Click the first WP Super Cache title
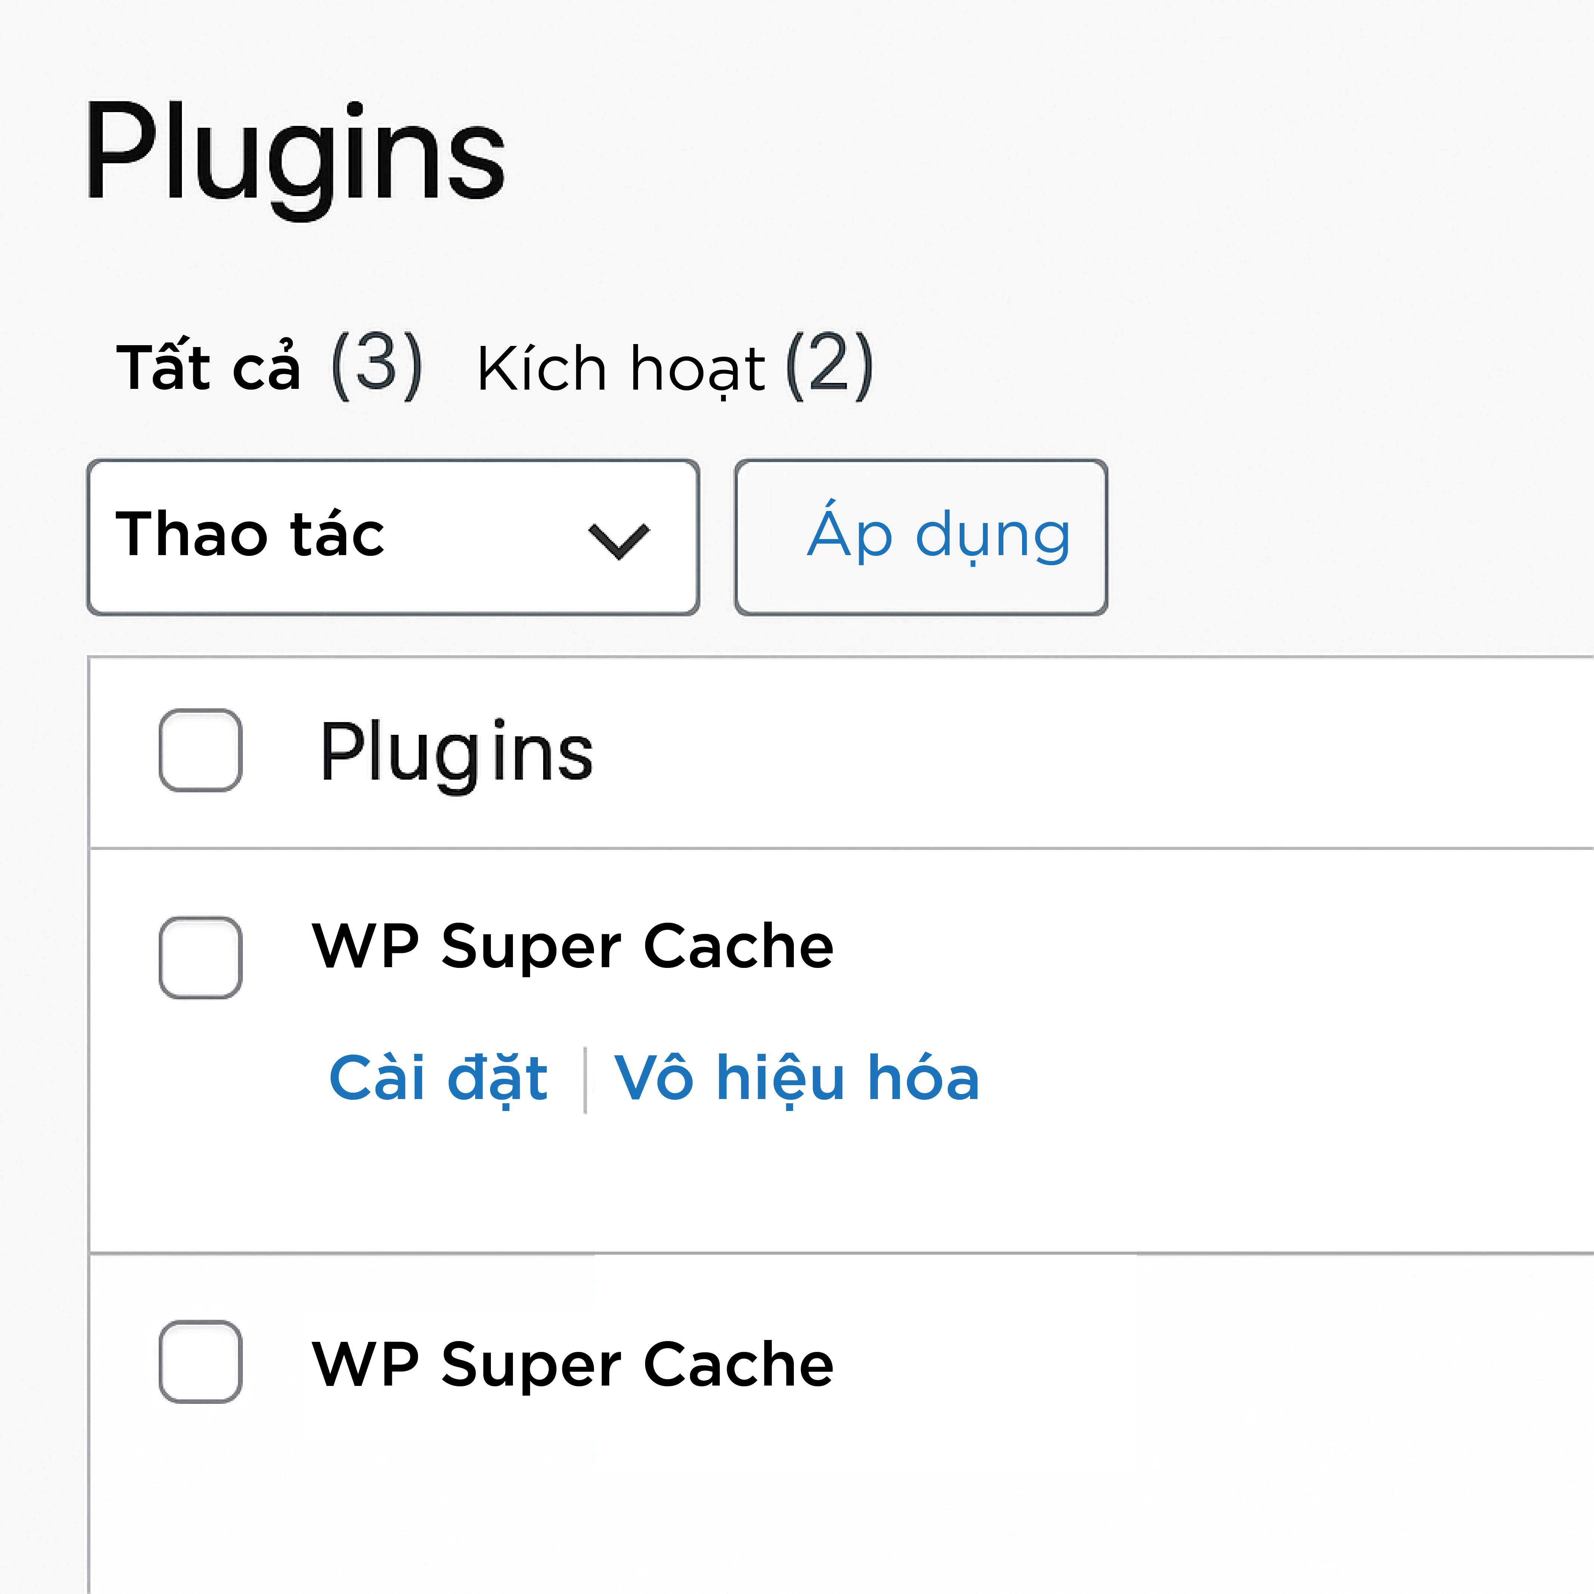The height and width of the screenshot is (1594, 1594). (573, 946)
